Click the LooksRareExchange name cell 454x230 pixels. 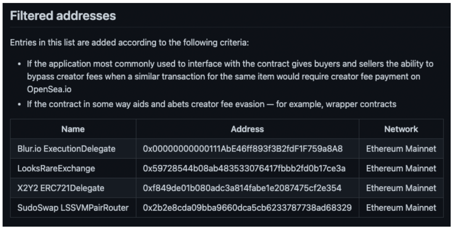tap(56, 168)
